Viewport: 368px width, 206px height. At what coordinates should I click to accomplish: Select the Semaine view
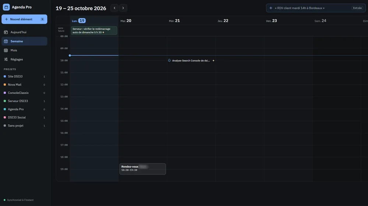[x=24, y=41]
